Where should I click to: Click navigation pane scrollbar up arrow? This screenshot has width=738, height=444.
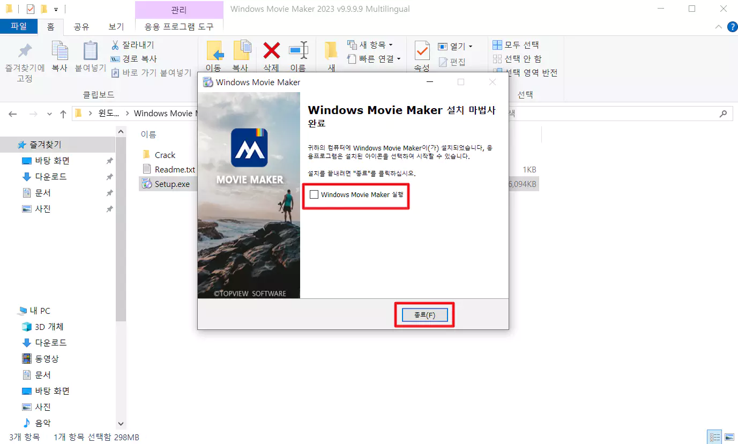pos(121,132)
